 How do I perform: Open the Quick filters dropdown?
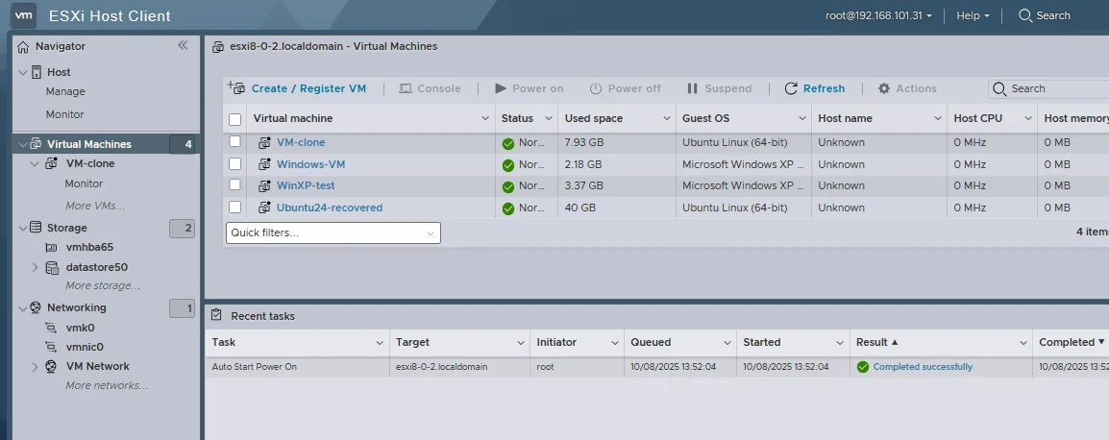[x=333, y=232]
